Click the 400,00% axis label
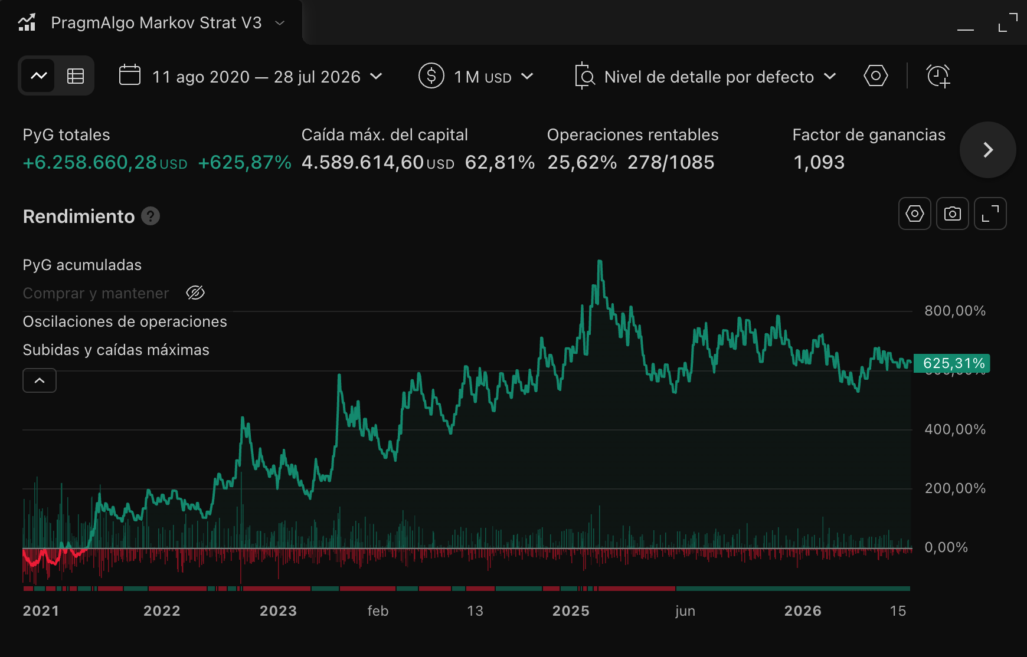Screen dimensions: 1027x657 click(x=955, y=429)
